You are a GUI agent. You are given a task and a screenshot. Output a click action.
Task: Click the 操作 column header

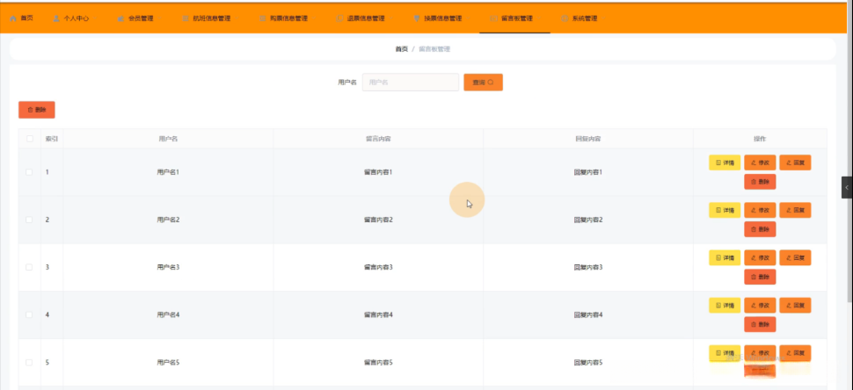(760, 139)
